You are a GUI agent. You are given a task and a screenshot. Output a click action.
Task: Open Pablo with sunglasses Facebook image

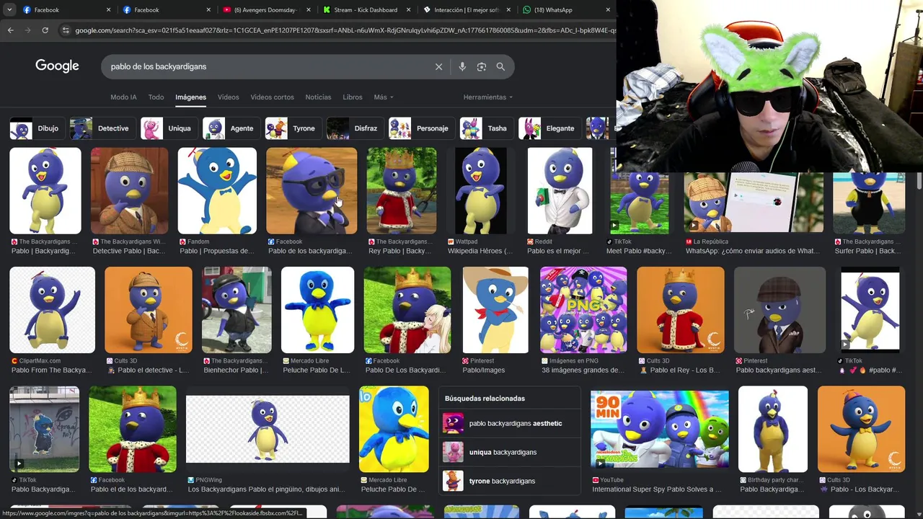312,191
